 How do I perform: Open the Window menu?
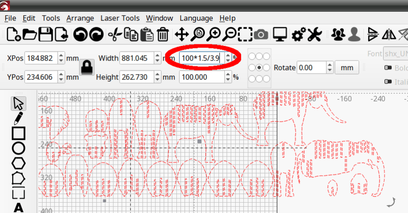160,18
